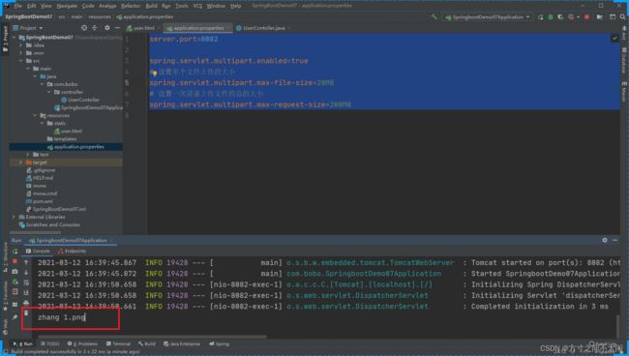The width and height of the screenshot is (629, 356).
Task: Click the Build project hammer icon
Action: (x=434, y=17)
